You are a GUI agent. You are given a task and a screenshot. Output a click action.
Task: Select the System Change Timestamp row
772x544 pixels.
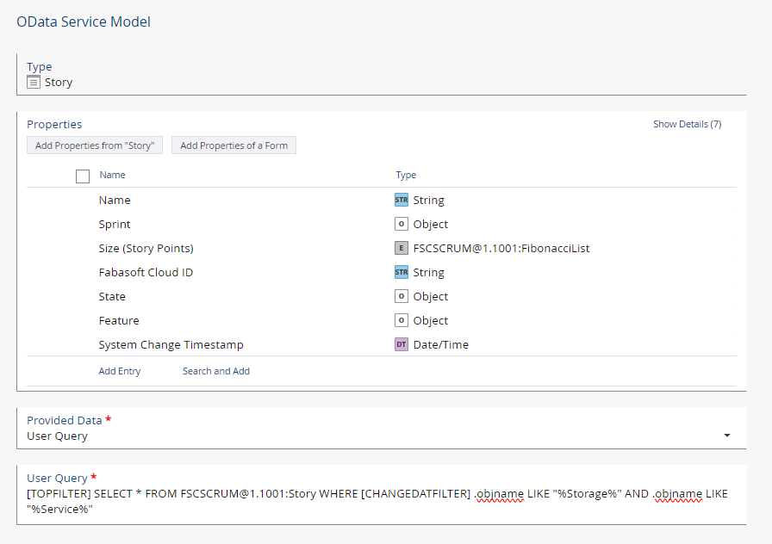click(382, 344)
